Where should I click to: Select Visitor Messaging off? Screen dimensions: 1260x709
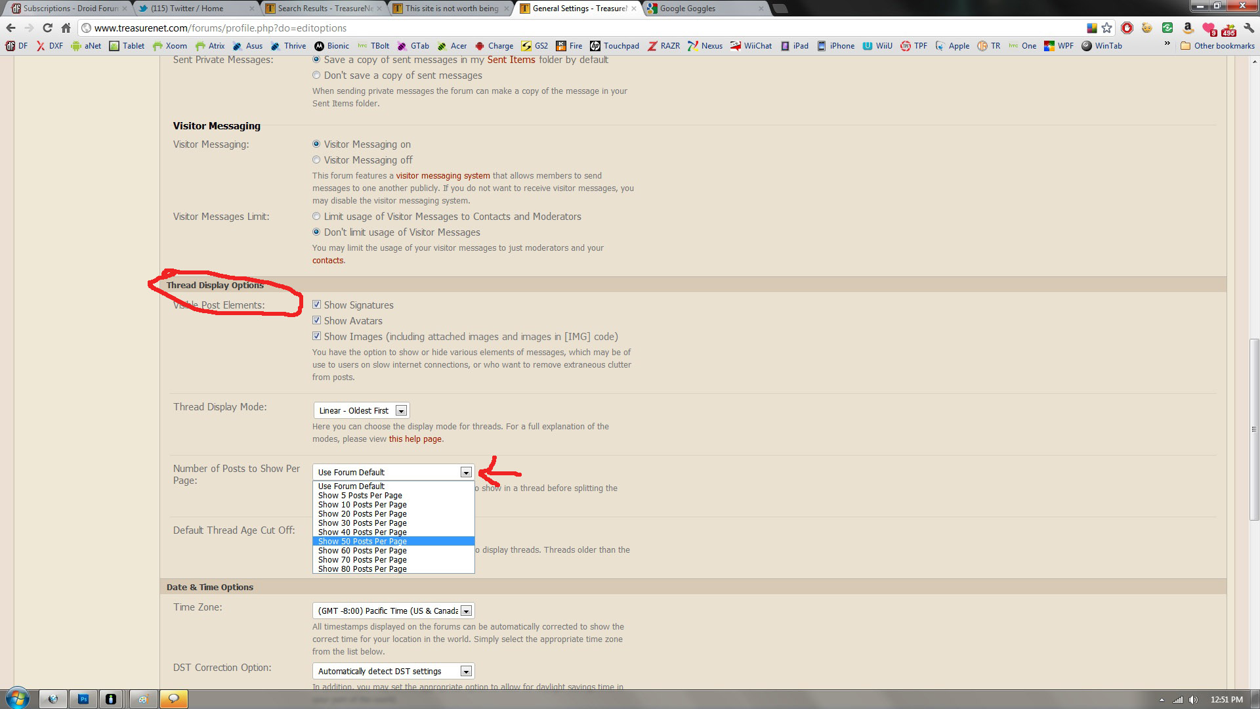point(316,160)
